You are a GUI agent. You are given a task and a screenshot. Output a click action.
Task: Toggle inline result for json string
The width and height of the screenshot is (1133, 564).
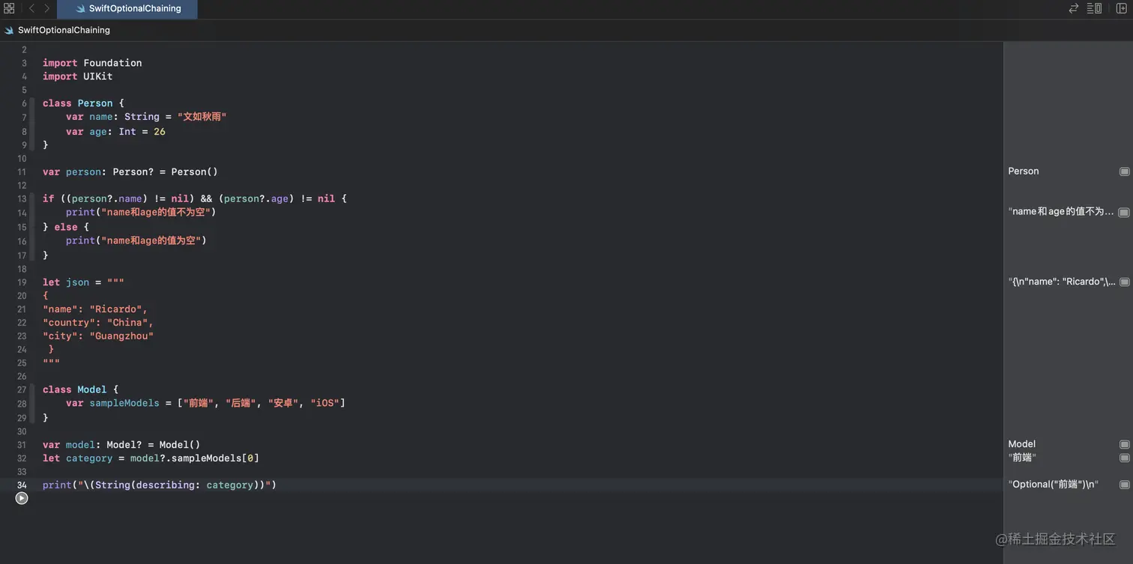coord(1124,282)
